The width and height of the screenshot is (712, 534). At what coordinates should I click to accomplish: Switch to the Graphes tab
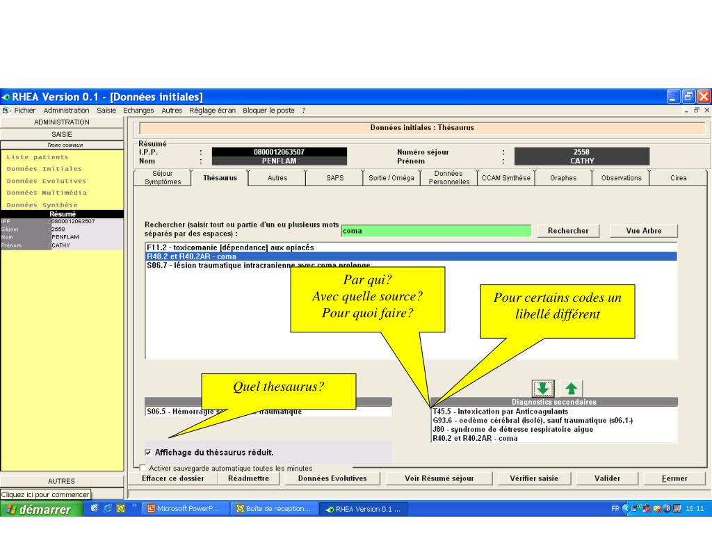[x=563, y=177]
